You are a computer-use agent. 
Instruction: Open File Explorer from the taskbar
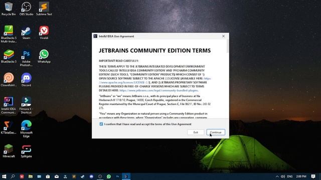tap(31, 176)
